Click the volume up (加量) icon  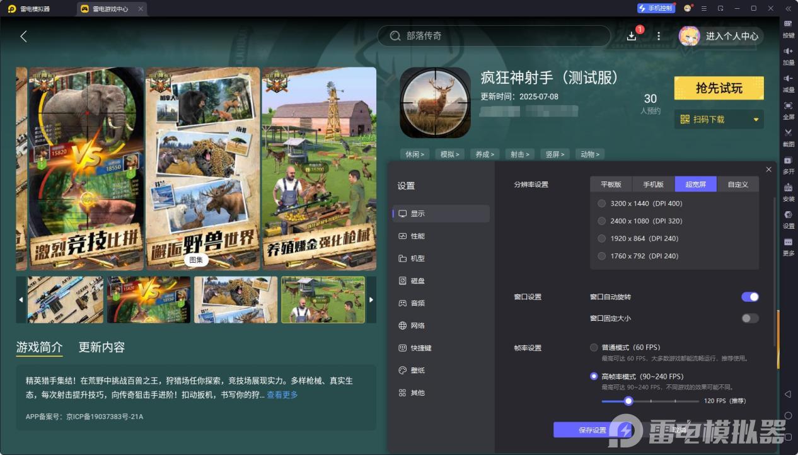coord(788,51)
